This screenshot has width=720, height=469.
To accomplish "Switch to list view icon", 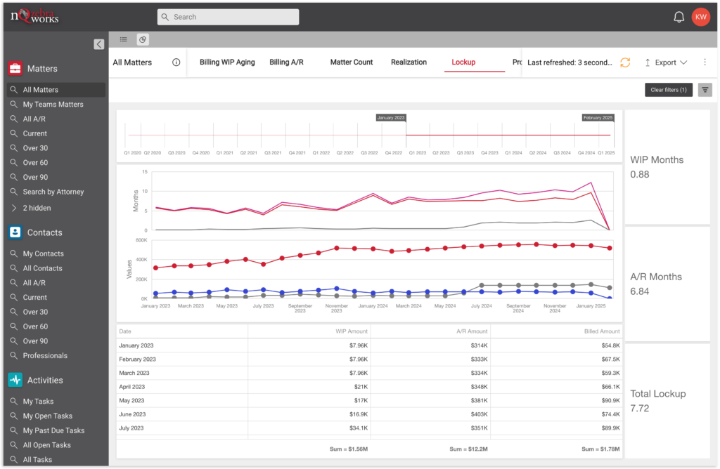I will tap(124, 40).
